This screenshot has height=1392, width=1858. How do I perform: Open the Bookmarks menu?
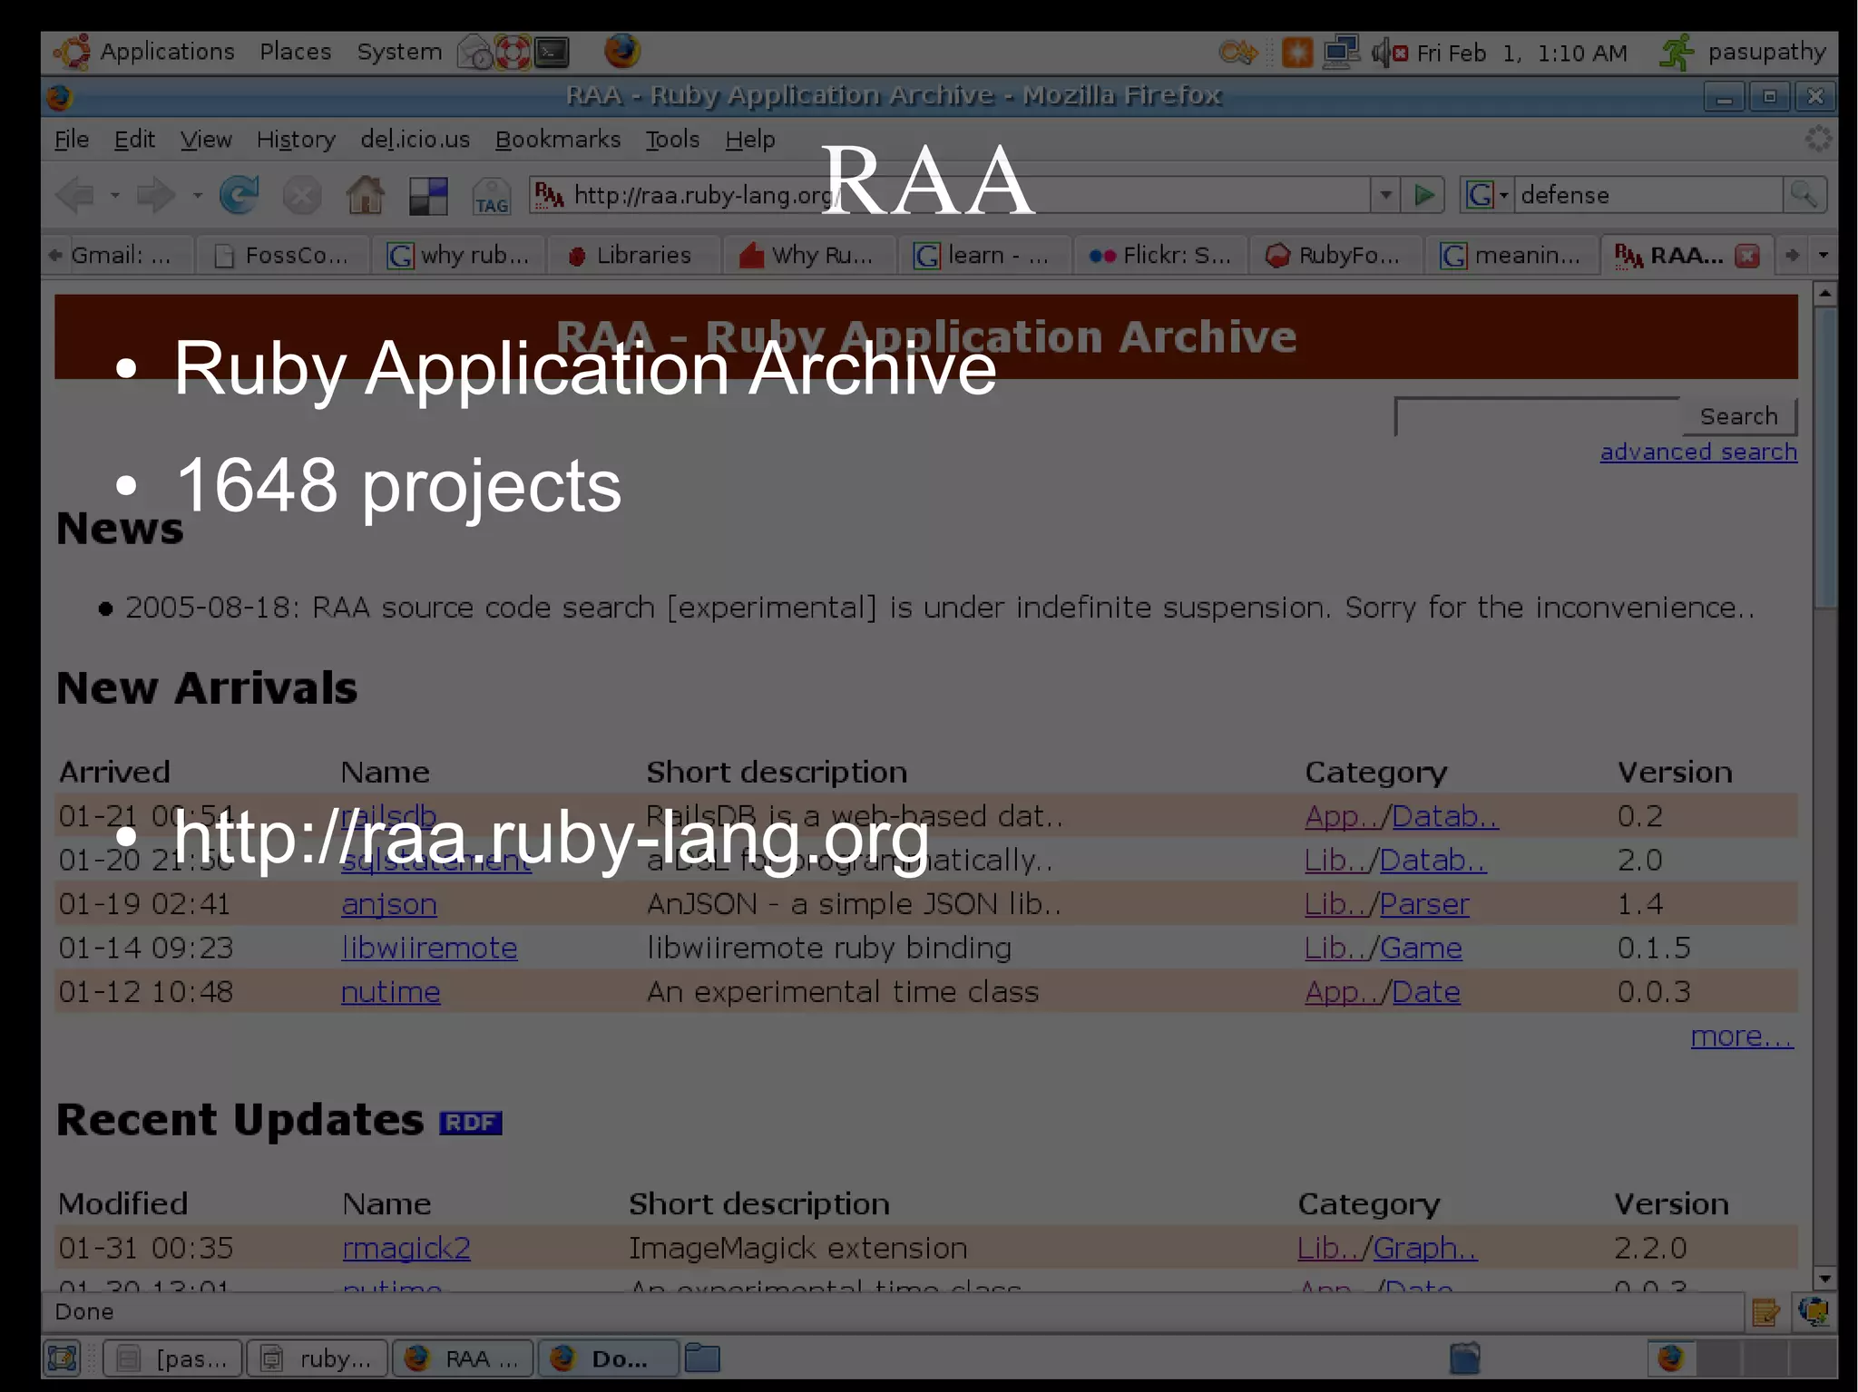point(558,140)
